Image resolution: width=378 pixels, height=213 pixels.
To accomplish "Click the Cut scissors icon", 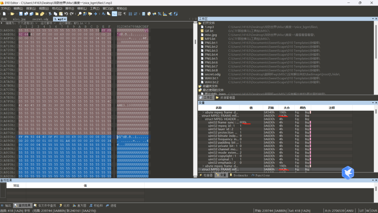I will [50, 14].
